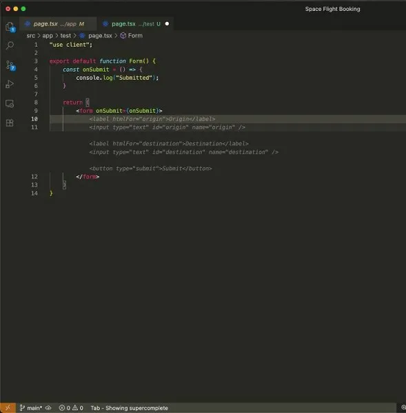Click the unsaved dot on test page.tsx tab
The height and width of the screenshot is (413, 406).
point(167,24)
